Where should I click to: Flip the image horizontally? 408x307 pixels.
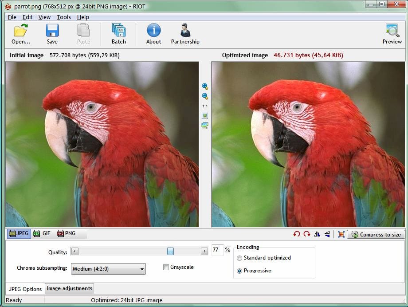pyautogui.click(x=317, y=234)
